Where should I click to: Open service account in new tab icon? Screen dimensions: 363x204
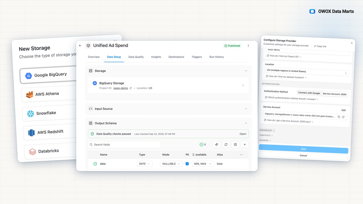(x=343, y=117)
